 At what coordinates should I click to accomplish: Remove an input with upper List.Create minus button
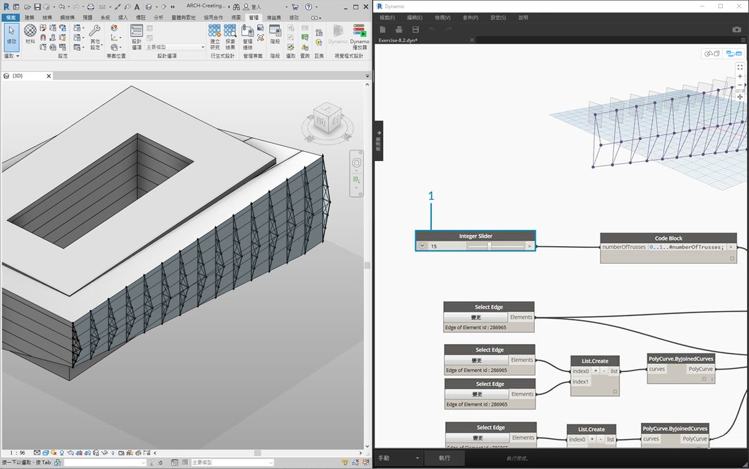[x=604, y=371]
